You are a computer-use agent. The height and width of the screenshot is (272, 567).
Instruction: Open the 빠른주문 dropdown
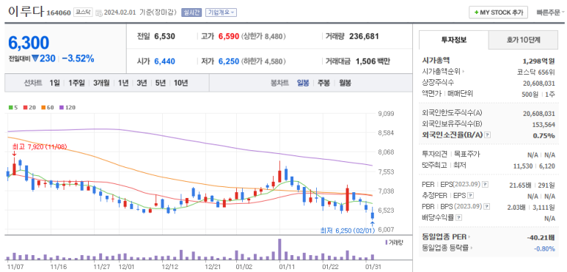point(550,12)
